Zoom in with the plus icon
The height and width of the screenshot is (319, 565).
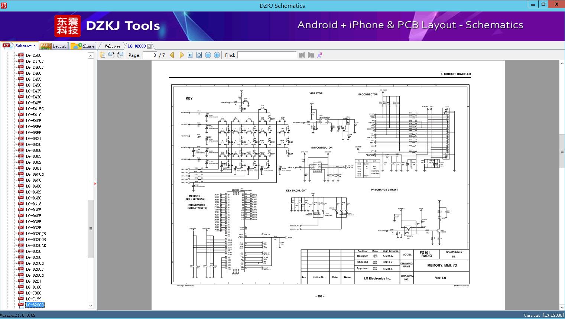pyautogui.click(x=217, y=55)
